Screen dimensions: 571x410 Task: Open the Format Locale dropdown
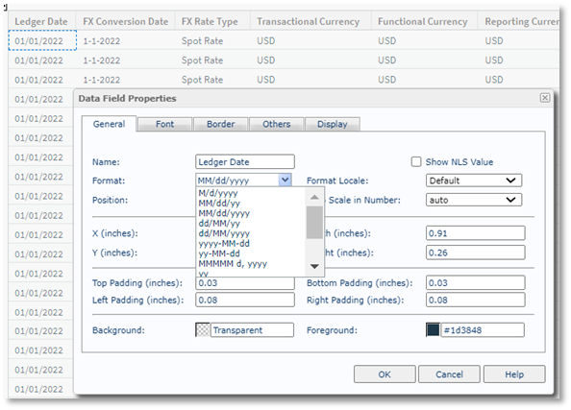tap(474, 181)
